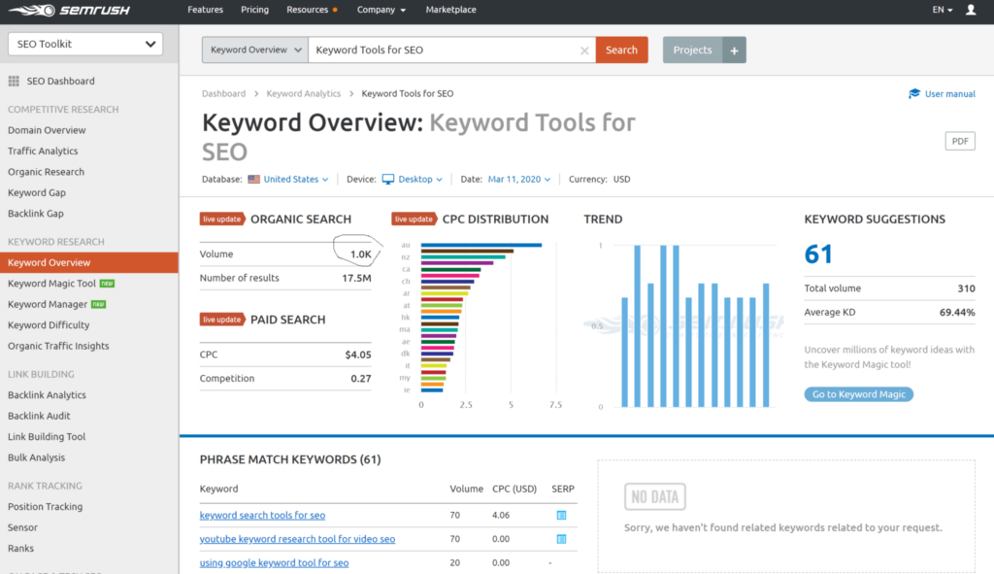The width and height of the screenshot is (994, 574).
Task: Open Backlink Gap in the sidebar
Action: point(36,214)
